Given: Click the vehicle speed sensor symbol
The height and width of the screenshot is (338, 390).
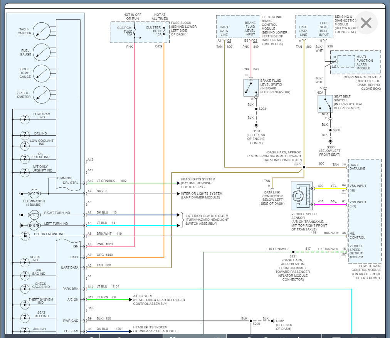Looking at the screenshot, I should pos(302,195).
